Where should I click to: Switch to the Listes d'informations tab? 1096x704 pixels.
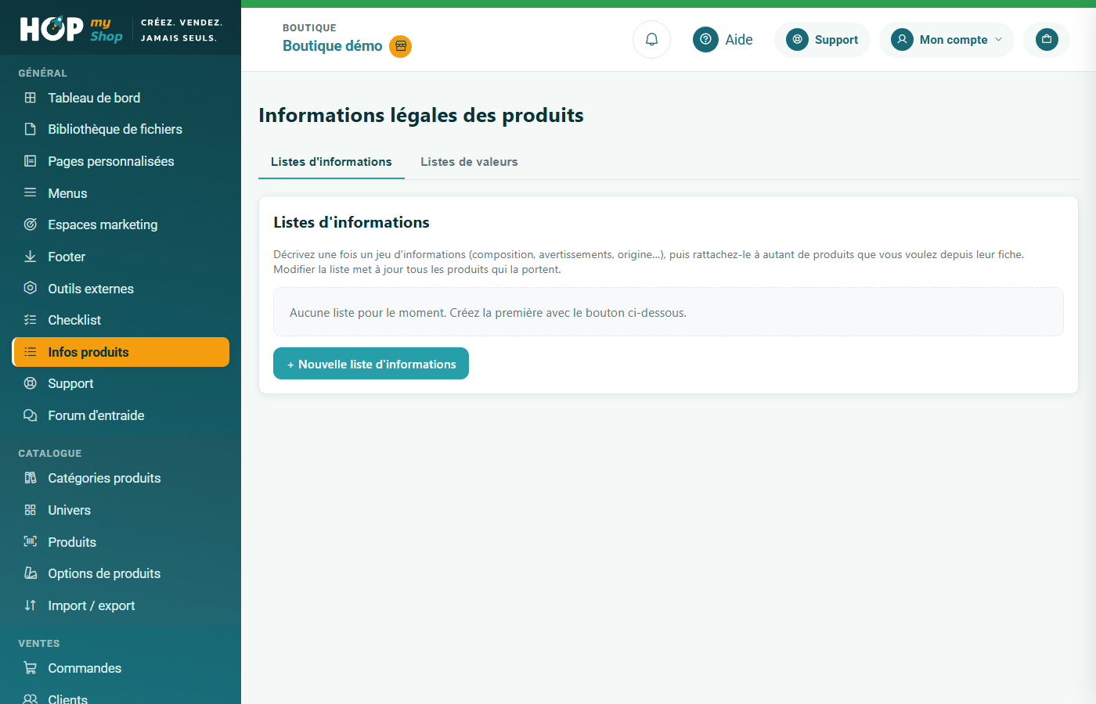click(331, 162)
